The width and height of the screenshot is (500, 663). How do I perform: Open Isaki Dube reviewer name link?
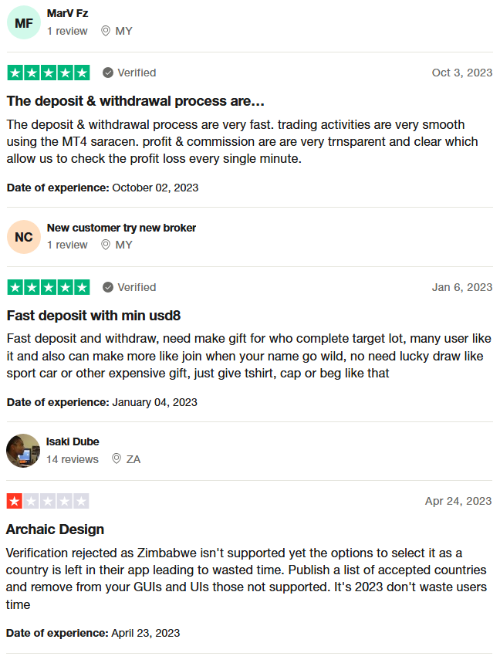73,441
